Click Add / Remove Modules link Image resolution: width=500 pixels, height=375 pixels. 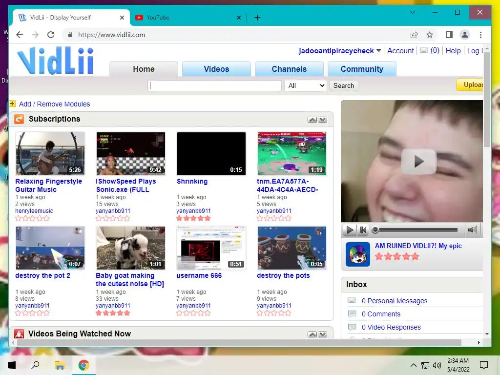[55, 104]
